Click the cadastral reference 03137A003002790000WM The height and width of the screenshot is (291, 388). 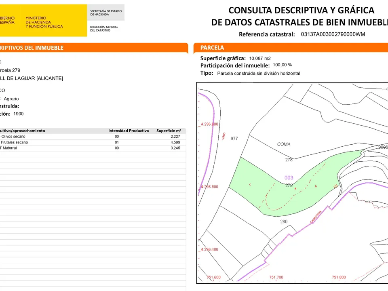point(333,34)
